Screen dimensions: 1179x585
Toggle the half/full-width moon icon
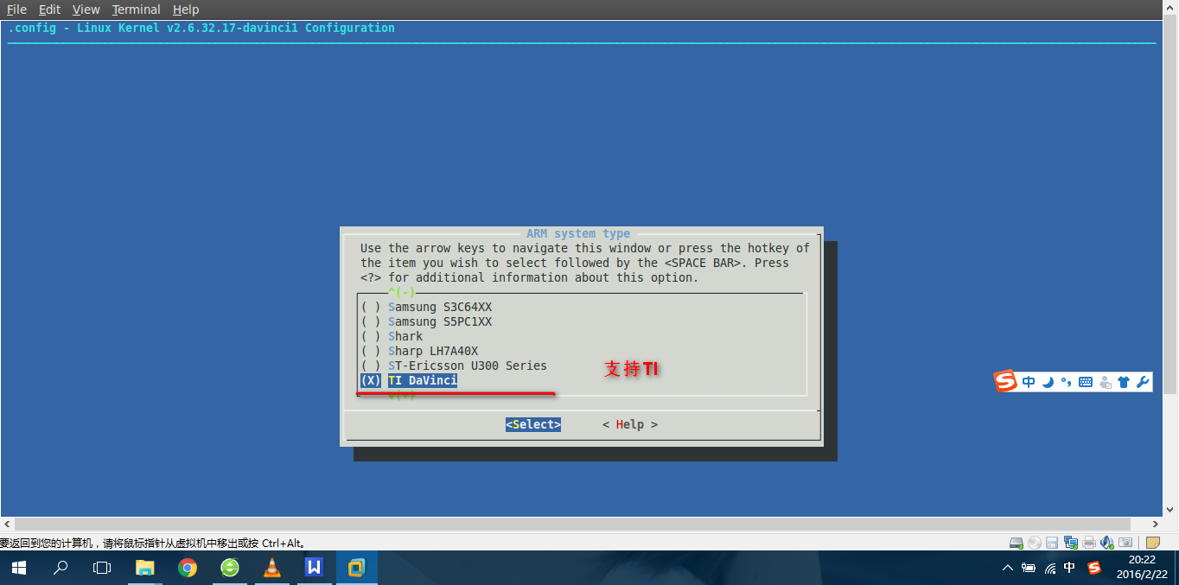[x=1048, y=382]
